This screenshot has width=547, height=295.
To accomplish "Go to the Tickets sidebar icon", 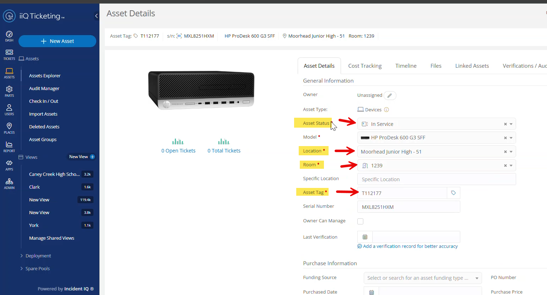I will (9, 54).
